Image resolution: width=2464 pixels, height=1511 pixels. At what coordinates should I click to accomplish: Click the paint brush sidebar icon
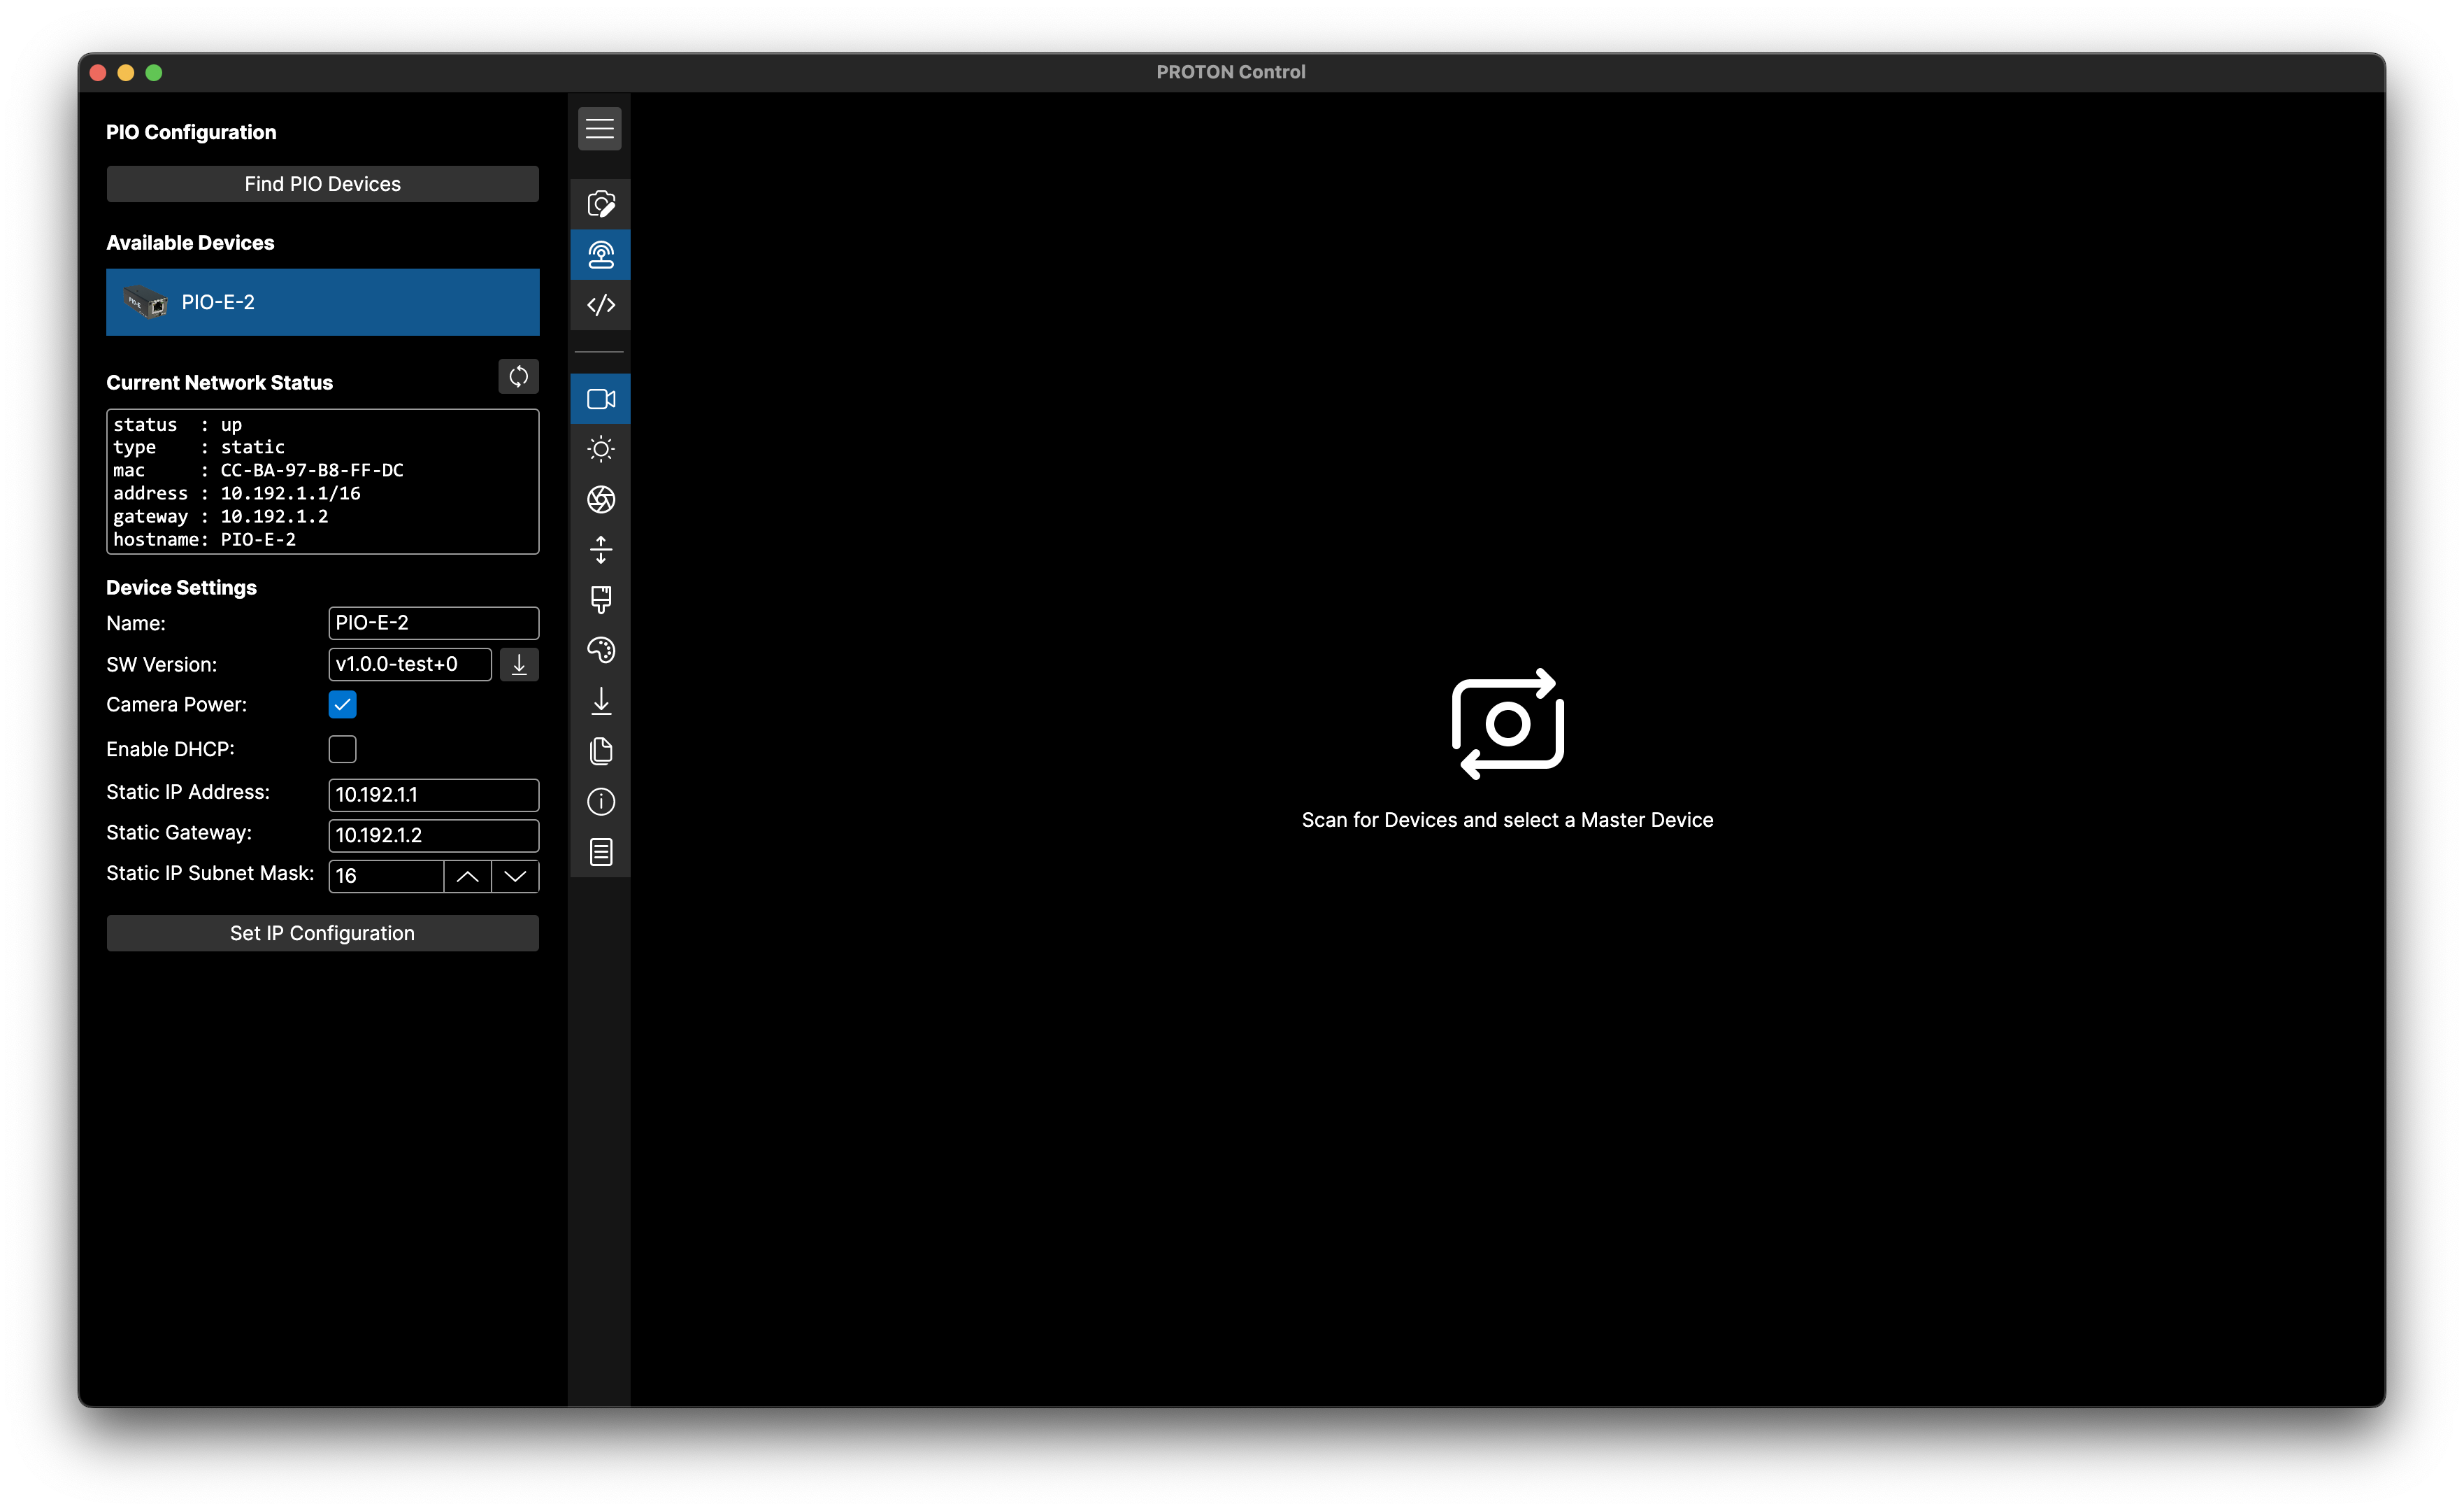[x=600, y=600]
